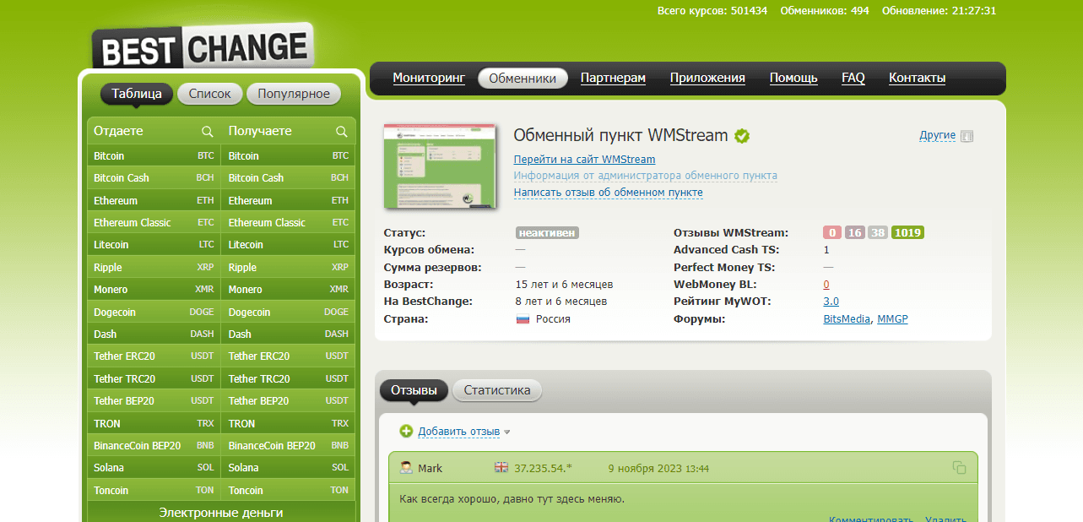Viewport: 1083px width, 522px height.
Task: Click the BestChange logo
Action: tap(202, 46)
